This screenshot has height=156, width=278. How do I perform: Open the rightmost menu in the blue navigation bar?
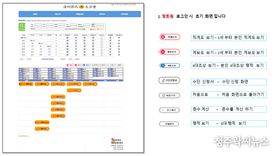click(x=124, y=14)
